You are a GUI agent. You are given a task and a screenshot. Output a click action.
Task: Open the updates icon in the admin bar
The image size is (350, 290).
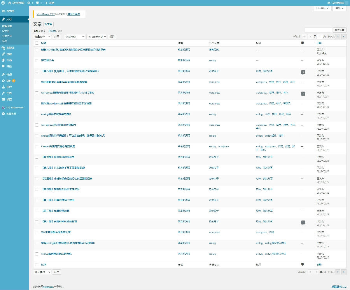29,3
